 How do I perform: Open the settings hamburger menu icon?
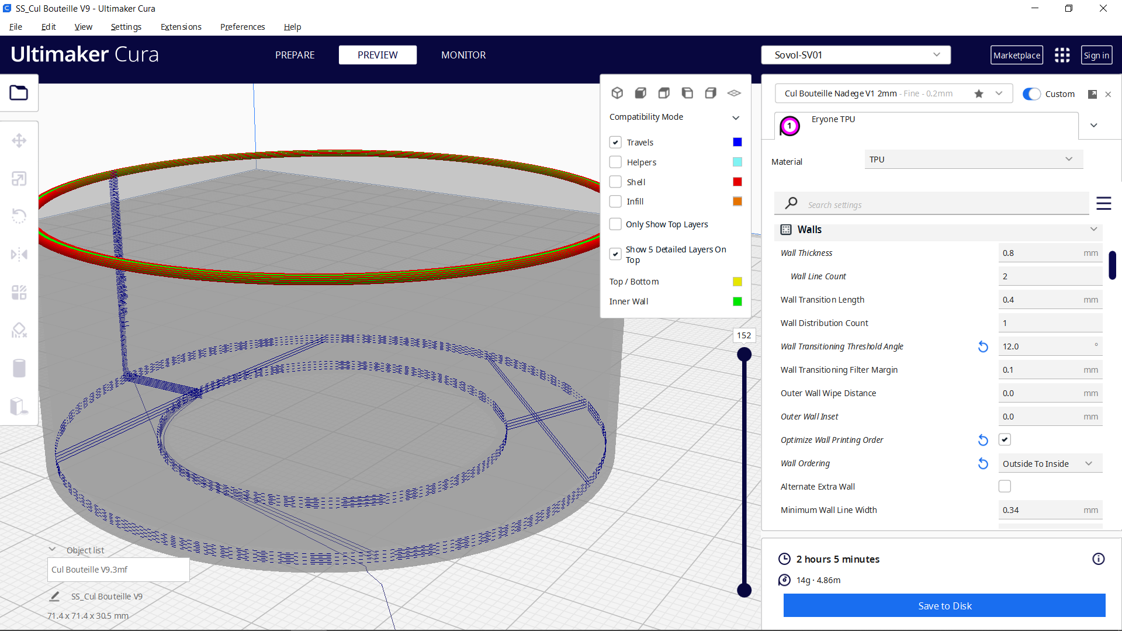1104,203
